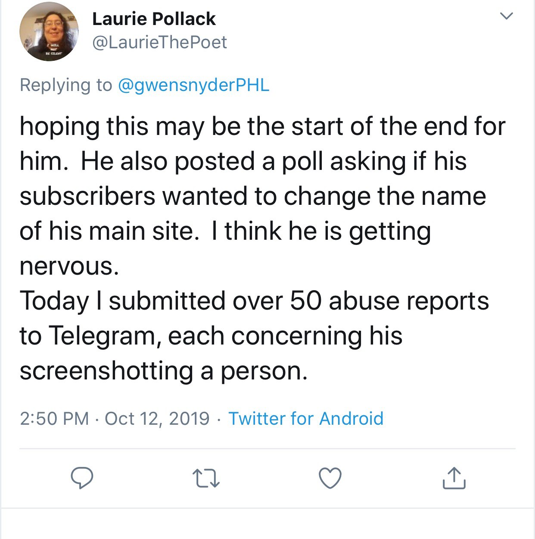Visit the @gwensnyderPHL mention link
This screenshot has height=539, width=535.
click(193, 85)
